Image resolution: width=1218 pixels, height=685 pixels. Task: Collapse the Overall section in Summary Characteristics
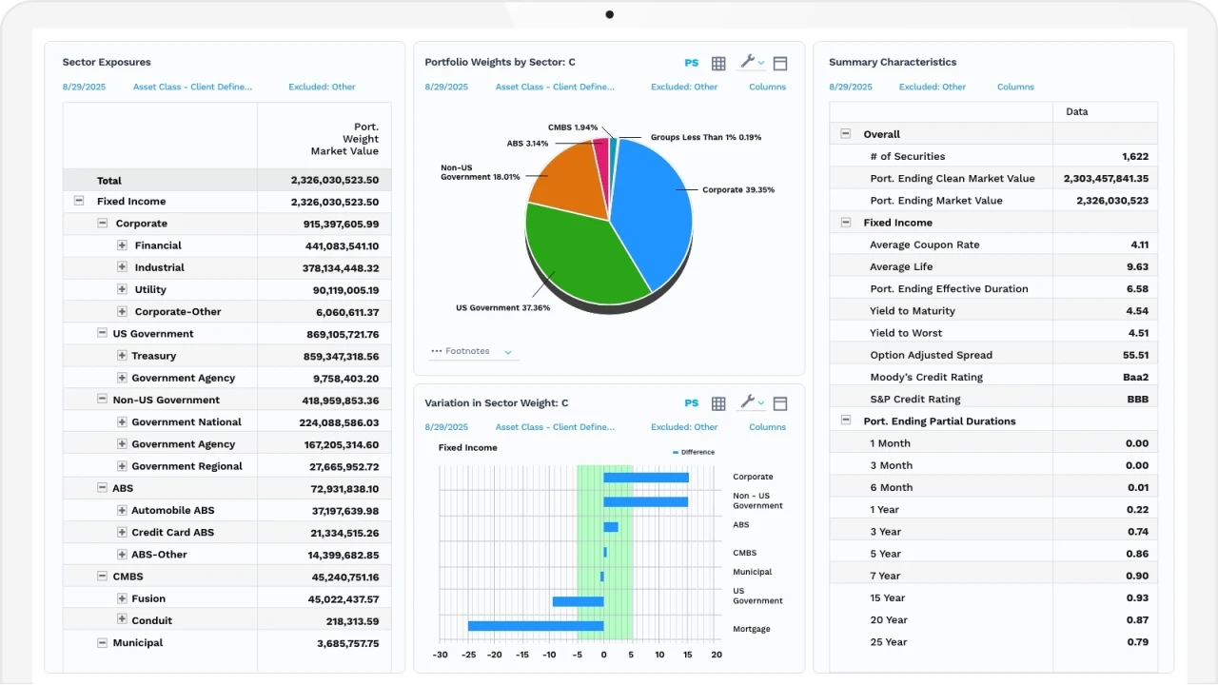(x=846, y=134)
